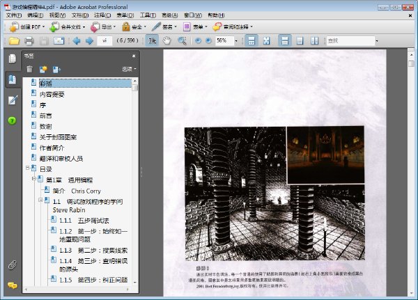
Task: Collapse the 1.1 调试游戏程序的学问 node
Action: (40, 200)
